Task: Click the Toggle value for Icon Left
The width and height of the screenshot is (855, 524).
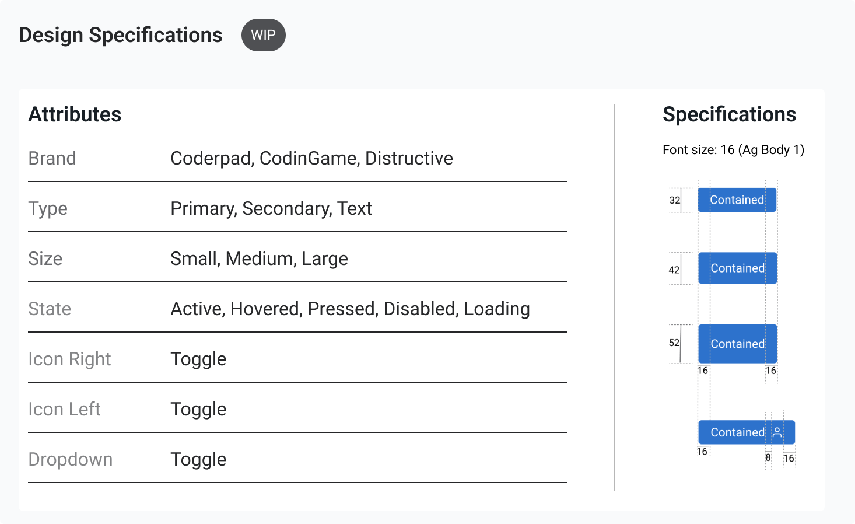Action: pyautogui.click(x=198, y=409)
